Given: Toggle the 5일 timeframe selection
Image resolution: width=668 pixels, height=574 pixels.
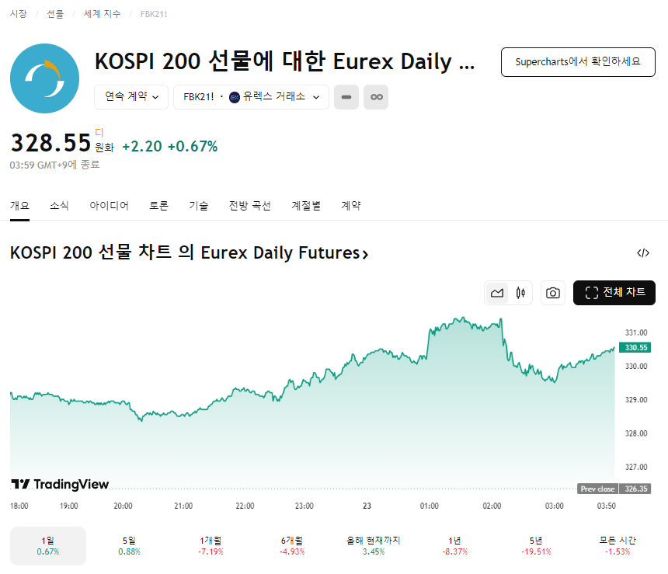Looking at the screenshot, I should [x=129, y=545].
